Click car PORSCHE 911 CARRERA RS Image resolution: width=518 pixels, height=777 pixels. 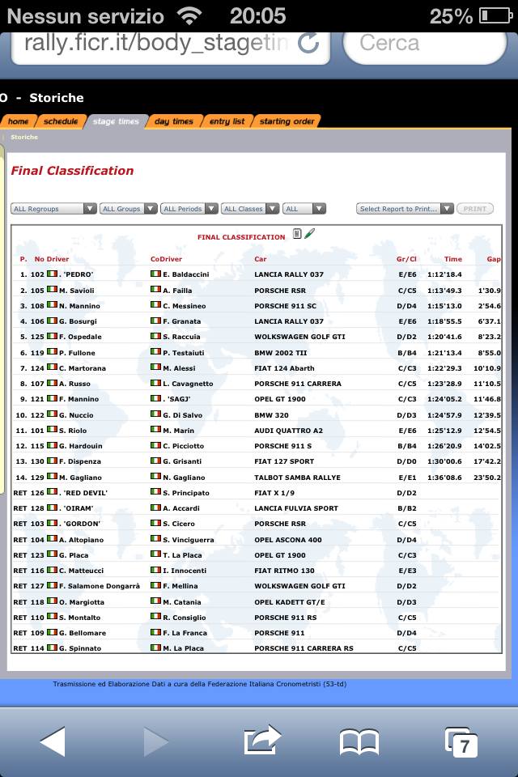[x=304, y=648]
